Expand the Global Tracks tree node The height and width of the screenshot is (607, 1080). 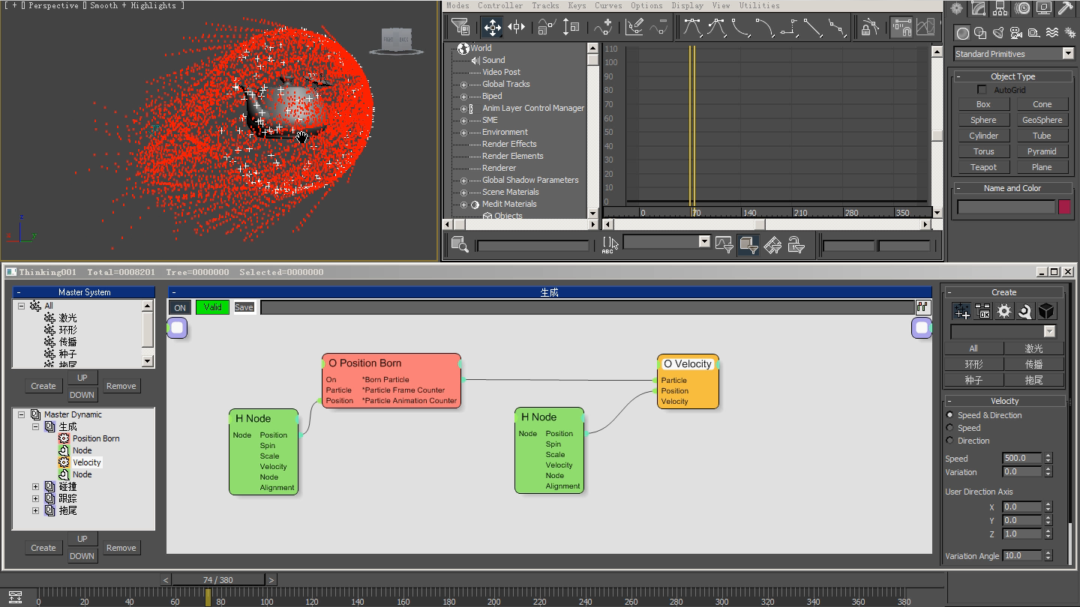click(463, 85)
